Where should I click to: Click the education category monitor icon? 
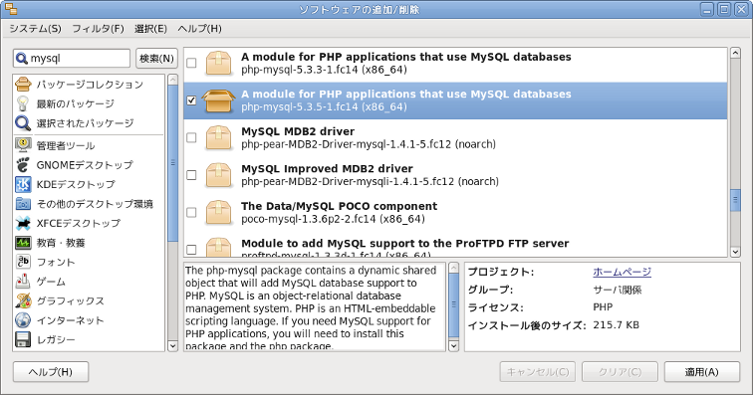click(x=23, y=243)
